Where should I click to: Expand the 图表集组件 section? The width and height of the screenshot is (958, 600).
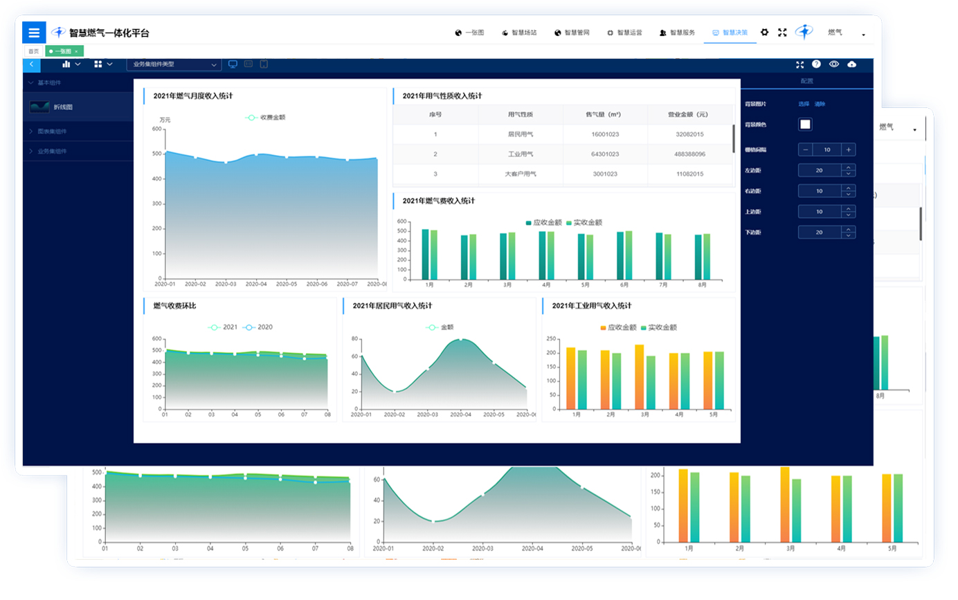pyautogui.click(x=52, y=131)
